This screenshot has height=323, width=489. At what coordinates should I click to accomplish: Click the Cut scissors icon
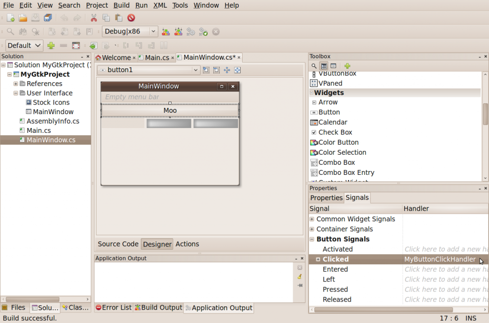[x=94, y=18]
